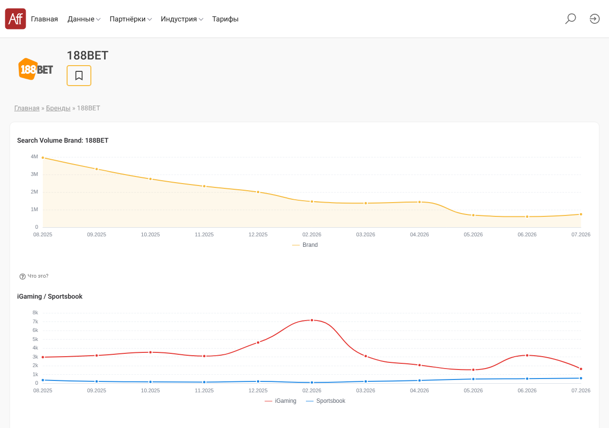Click the Sportsbook data point at 05.2026

click(473, 370)
